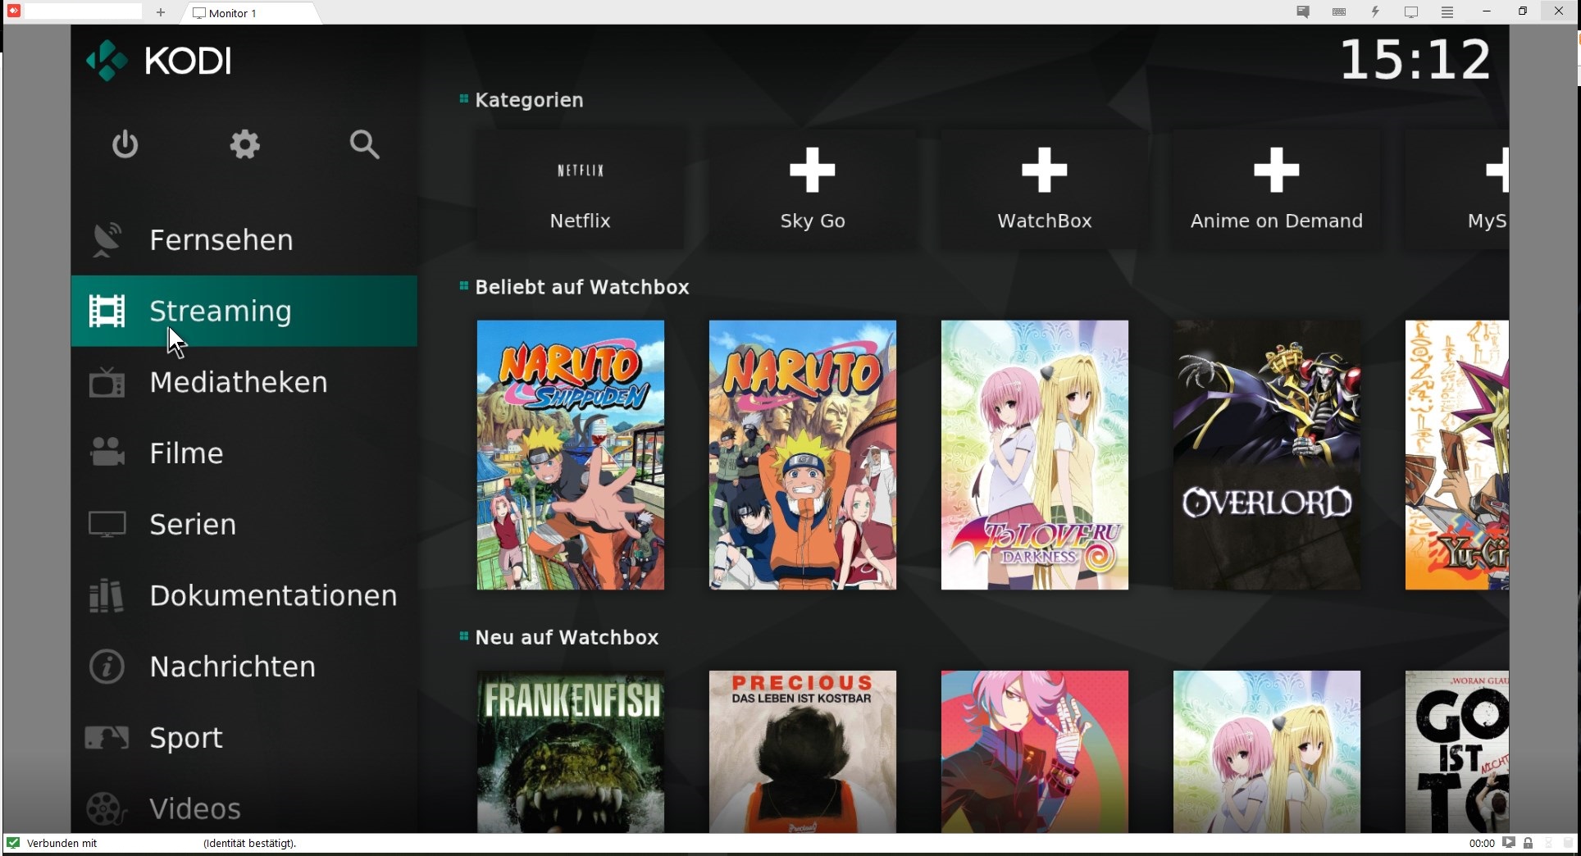The width and height of the screenshot is (1581, 856).
Task: Open the pink-haired character poster under Neu
Action: tap(1035, 752)
